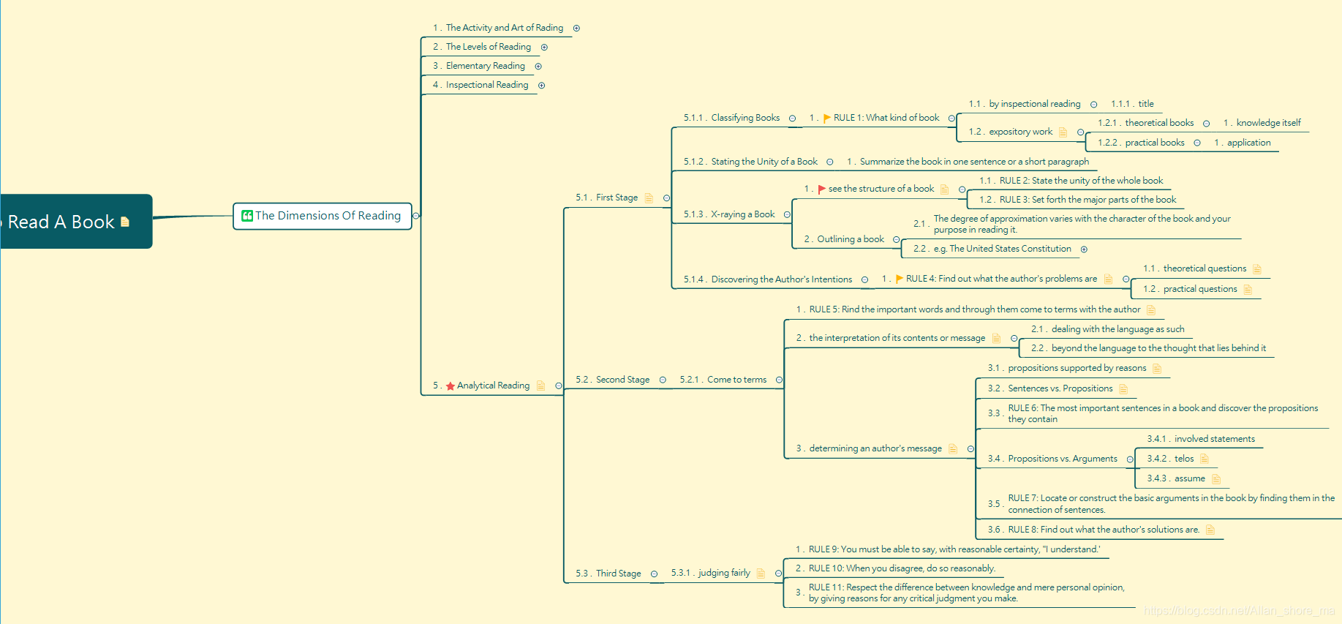Collapse the by inspectional reading branch
The height and width of the screenshot is (624, 1342).
pos(1093,105)
